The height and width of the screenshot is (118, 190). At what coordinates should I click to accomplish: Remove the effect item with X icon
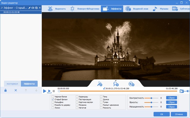coord(40,8)
